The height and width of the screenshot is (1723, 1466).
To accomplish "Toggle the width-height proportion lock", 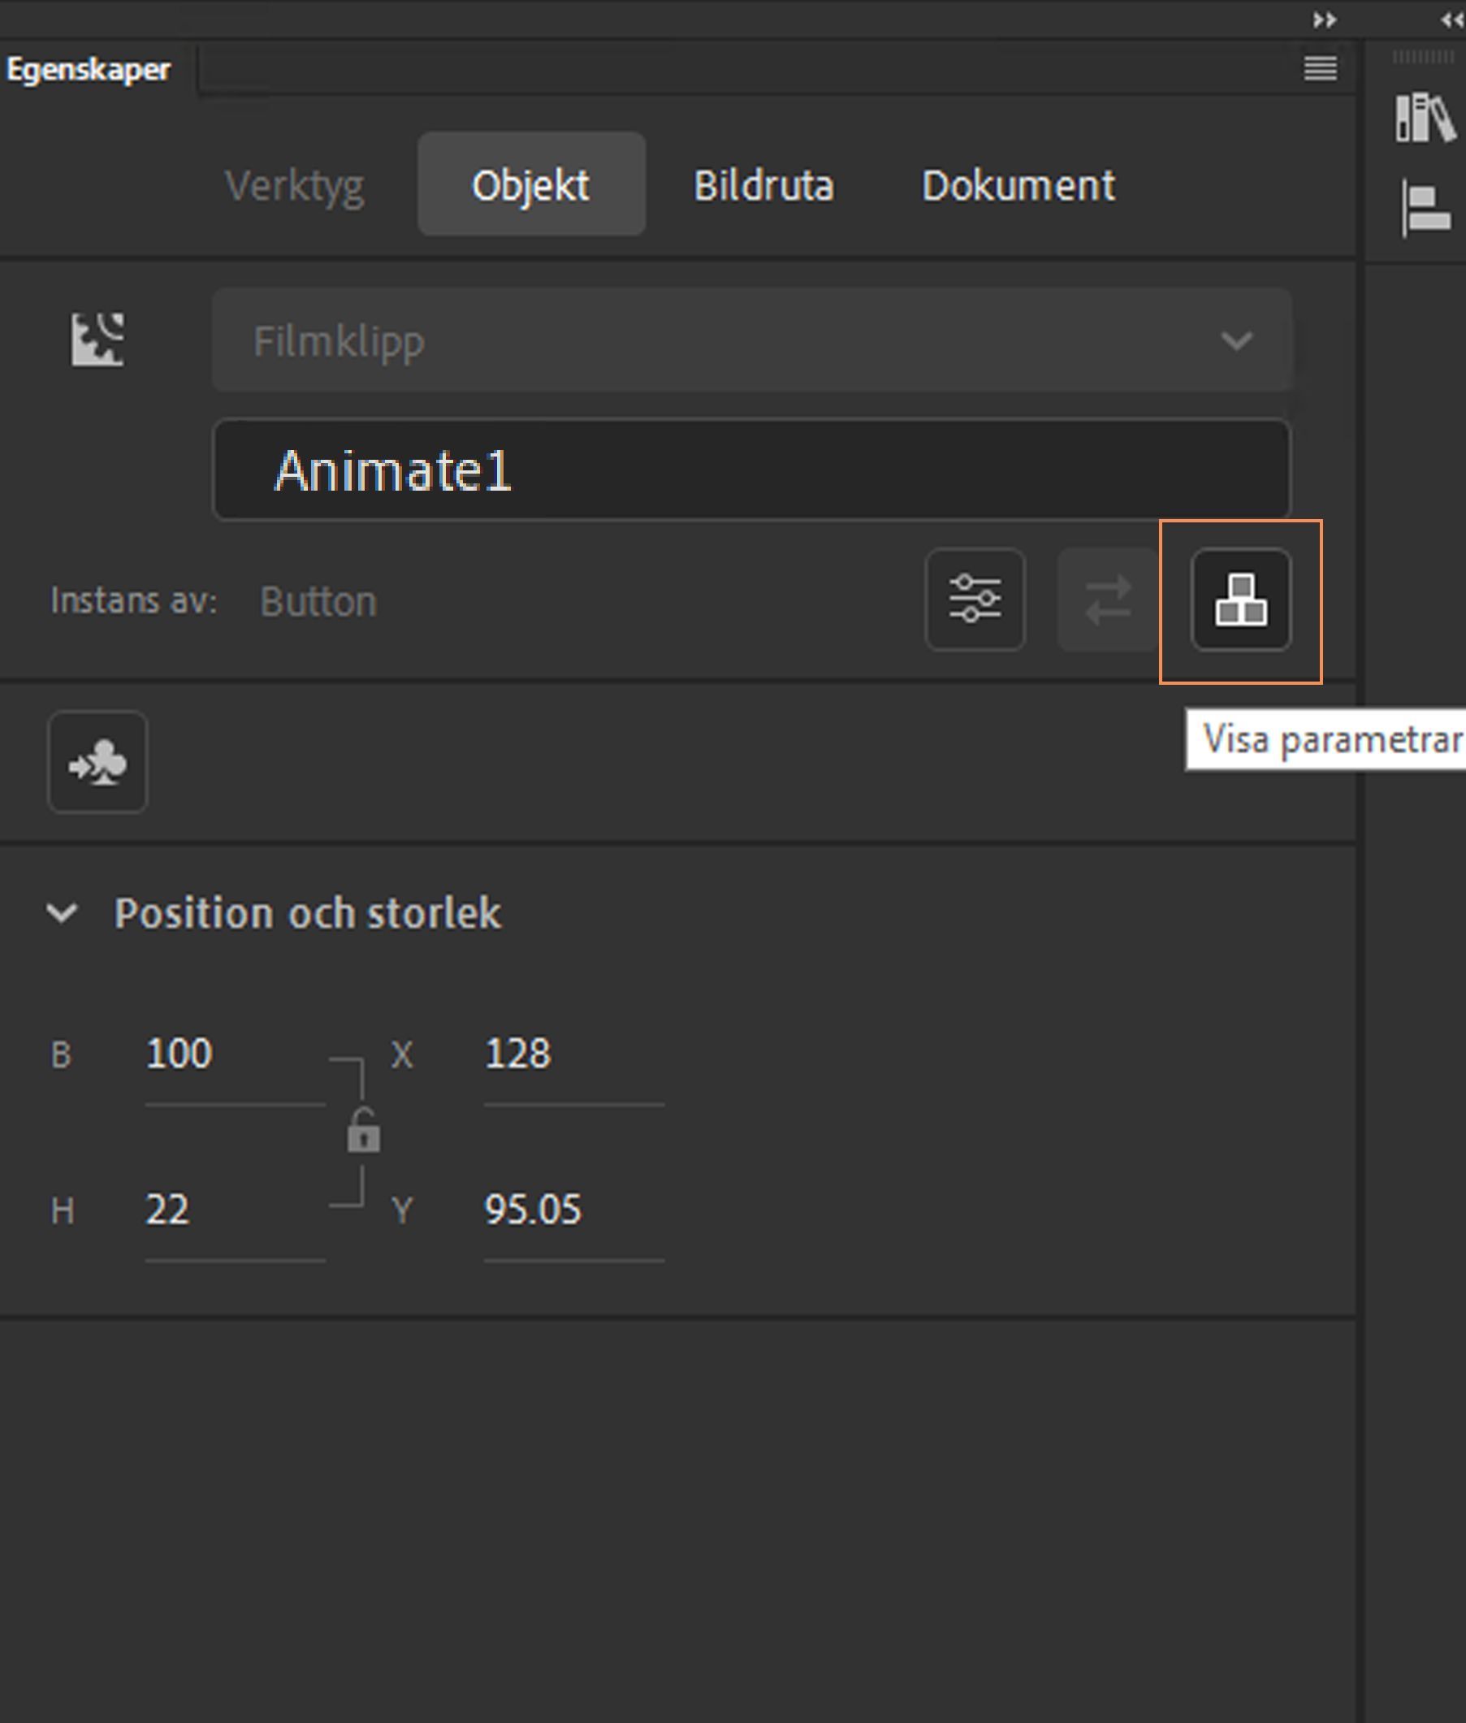I will [x=363, y=1132].
